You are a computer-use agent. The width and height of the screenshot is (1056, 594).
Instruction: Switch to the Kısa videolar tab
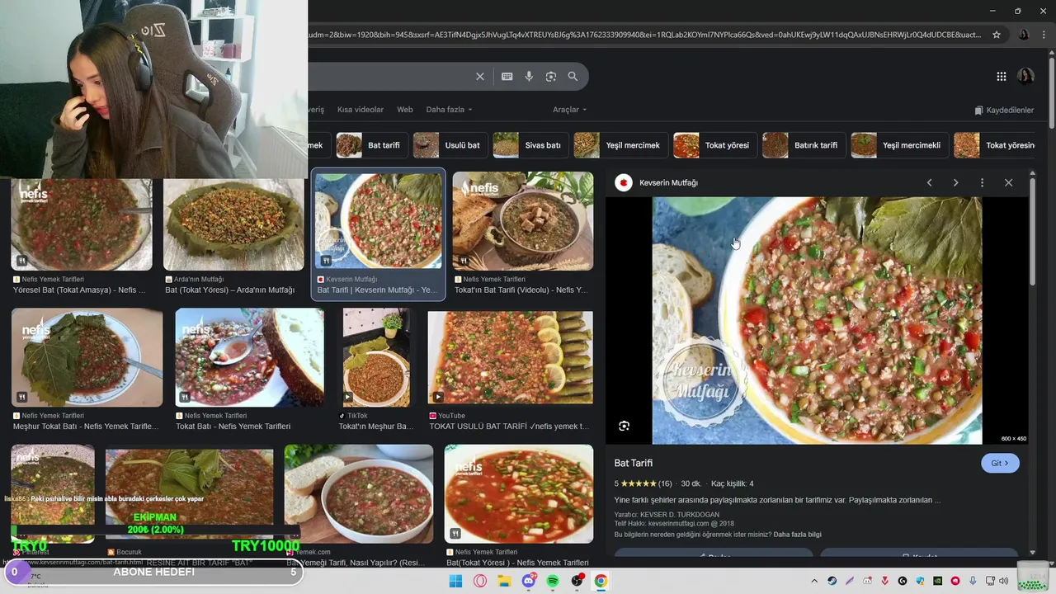pos(361,110)
